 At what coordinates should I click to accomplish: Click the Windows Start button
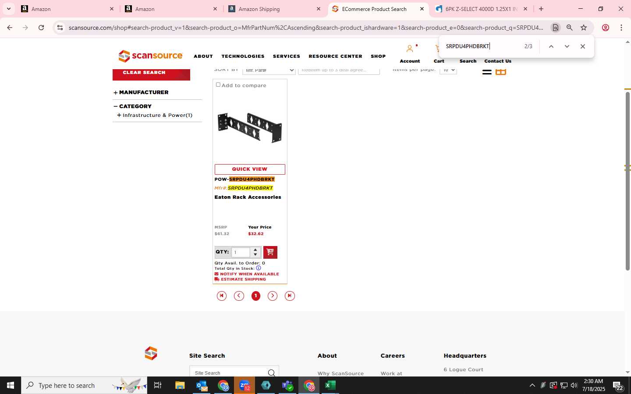pos(11,385)
